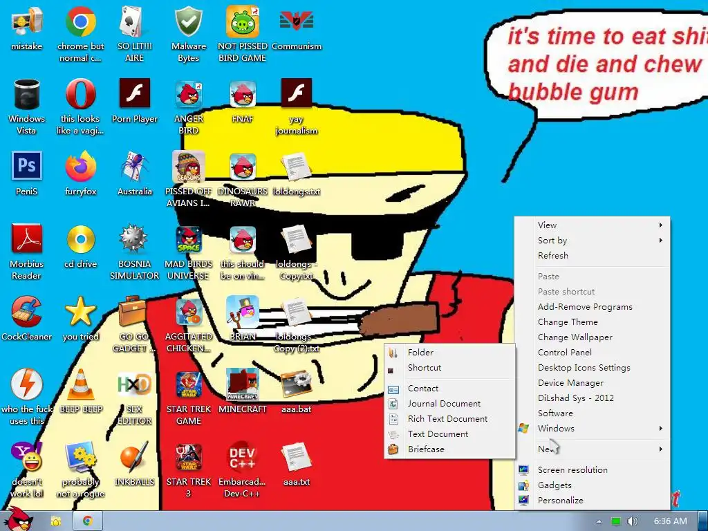Viewport: 708px width, 531px height.
Task: Click the Angry Birds Start button
Action: (19, 519)
